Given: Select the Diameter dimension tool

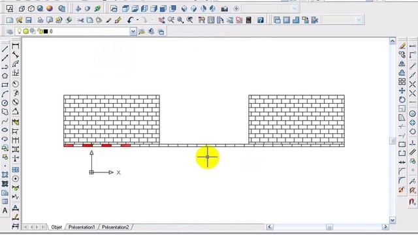Looking at the screenshot, I should click(x=16, y=102).
